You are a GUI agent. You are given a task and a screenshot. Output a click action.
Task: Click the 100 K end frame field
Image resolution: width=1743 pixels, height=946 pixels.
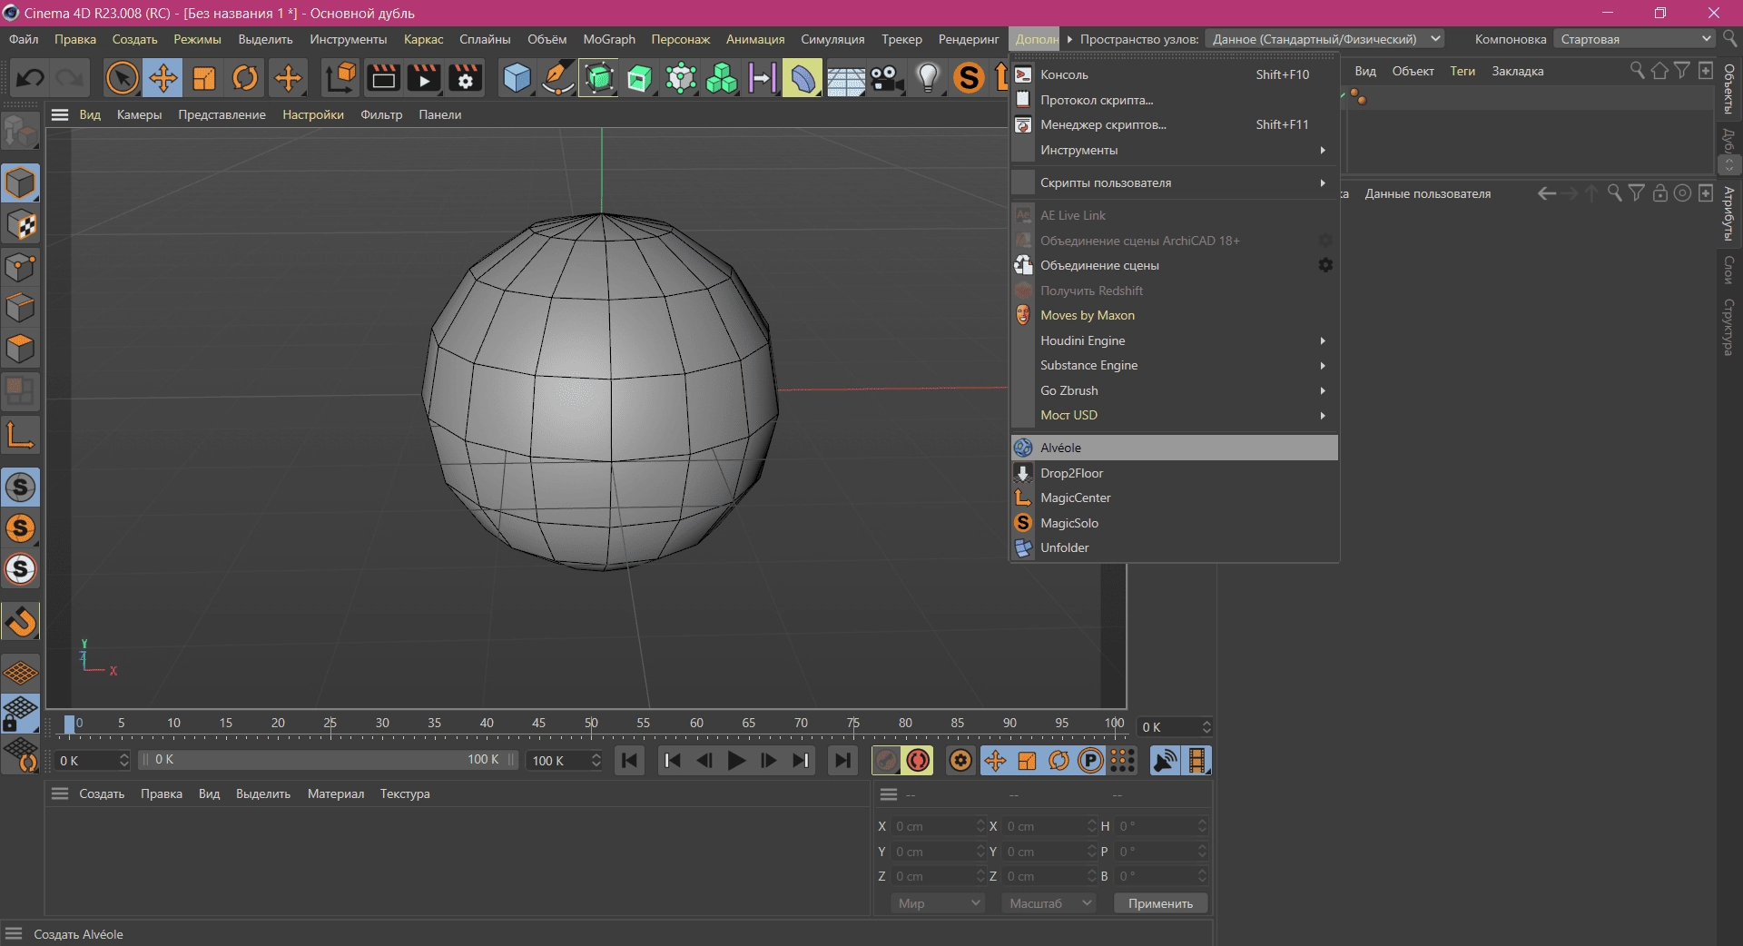[x=566, y=761]
